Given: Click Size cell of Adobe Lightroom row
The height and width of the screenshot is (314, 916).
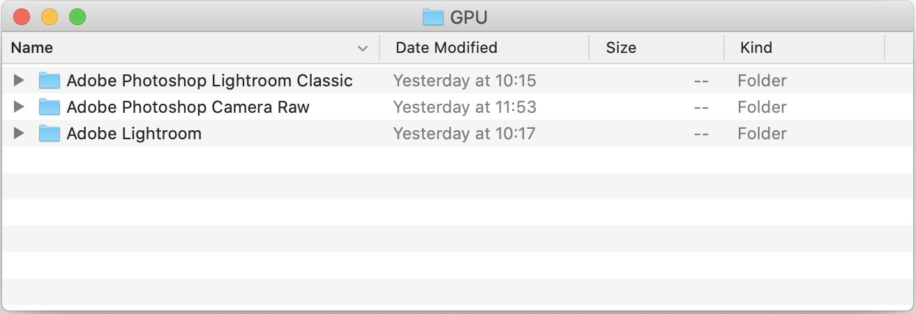Looking at the screenshot, I should click(x=701, y=134).
